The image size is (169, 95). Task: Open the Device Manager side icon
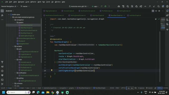tap(167, 20)
